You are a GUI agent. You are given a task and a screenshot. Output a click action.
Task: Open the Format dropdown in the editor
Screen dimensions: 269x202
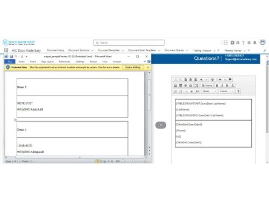tap(226, 92)
